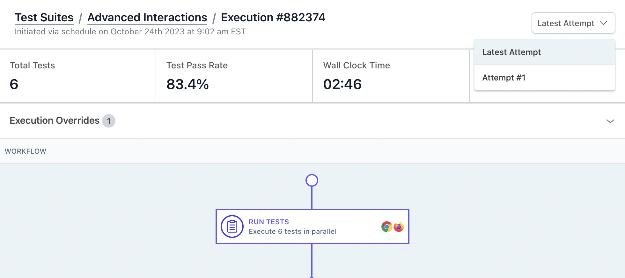The width and height of the screenshot is (625, 278).
Task: Click the Execution #882374 breadcrumb title
Action: pyautogui.click(x=273, y=17)
